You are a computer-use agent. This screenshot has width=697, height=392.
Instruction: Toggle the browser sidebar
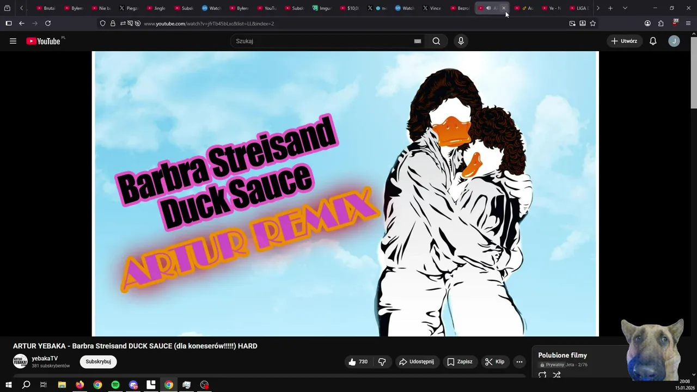click(x=9, y=23)
